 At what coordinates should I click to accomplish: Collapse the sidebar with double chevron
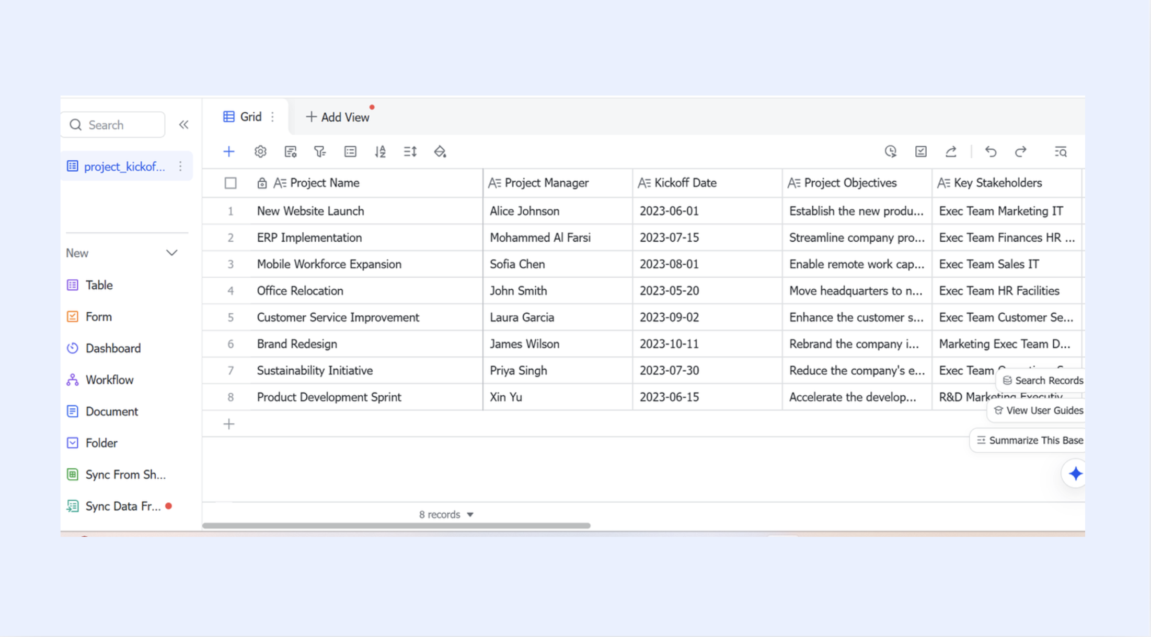(183, 125)
